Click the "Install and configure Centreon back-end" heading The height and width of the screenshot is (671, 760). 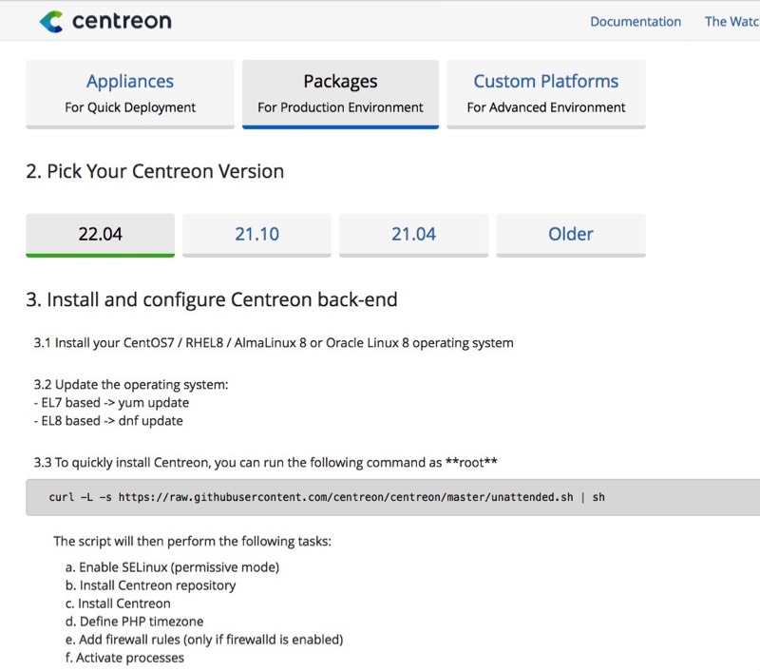(x=211, y=300)
